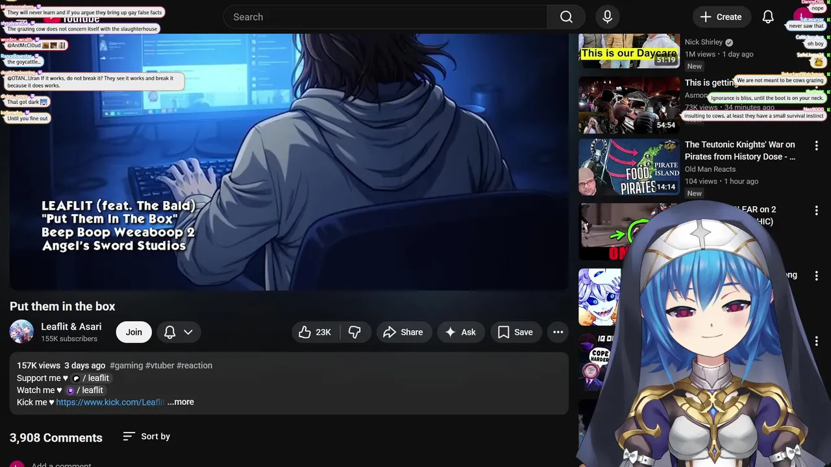Open subscription notification bell dropdown
Screen dimensions: 831x467
coord(179,332)
